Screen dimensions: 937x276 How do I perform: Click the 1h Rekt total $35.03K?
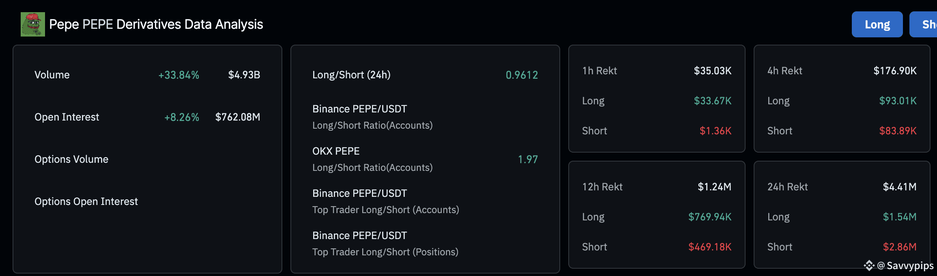713,71
